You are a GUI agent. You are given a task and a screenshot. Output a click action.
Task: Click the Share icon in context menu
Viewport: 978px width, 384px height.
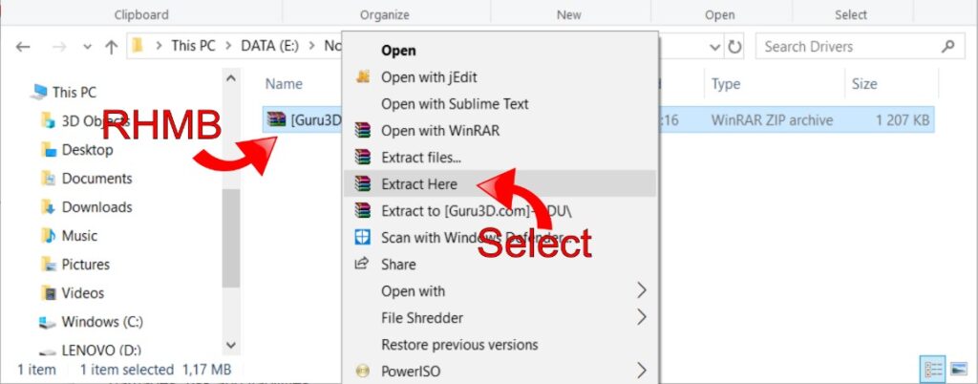[x=362, y=265]
